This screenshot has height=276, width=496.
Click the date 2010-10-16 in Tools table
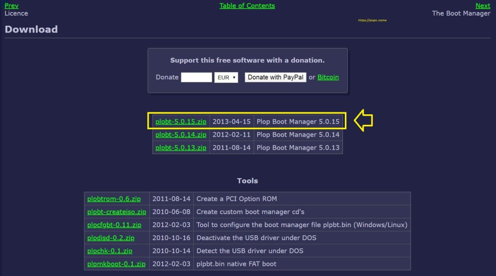point(171,238)
